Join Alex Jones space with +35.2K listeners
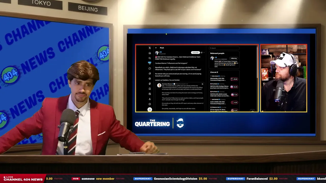The width and height of the screenshot is (326, 183). click(234, 79)
